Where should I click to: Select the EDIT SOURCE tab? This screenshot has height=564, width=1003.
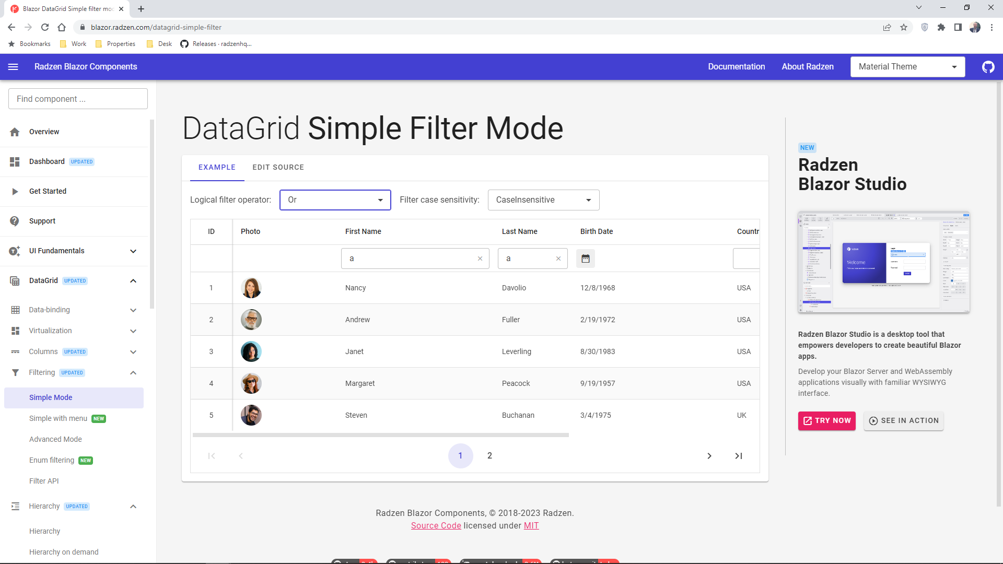coord(278,167)
